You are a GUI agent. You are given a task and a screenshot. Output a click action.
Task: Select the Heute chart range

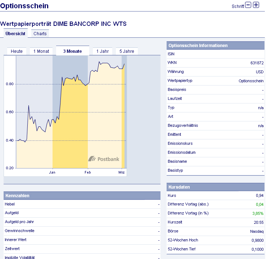click(17, 51)
